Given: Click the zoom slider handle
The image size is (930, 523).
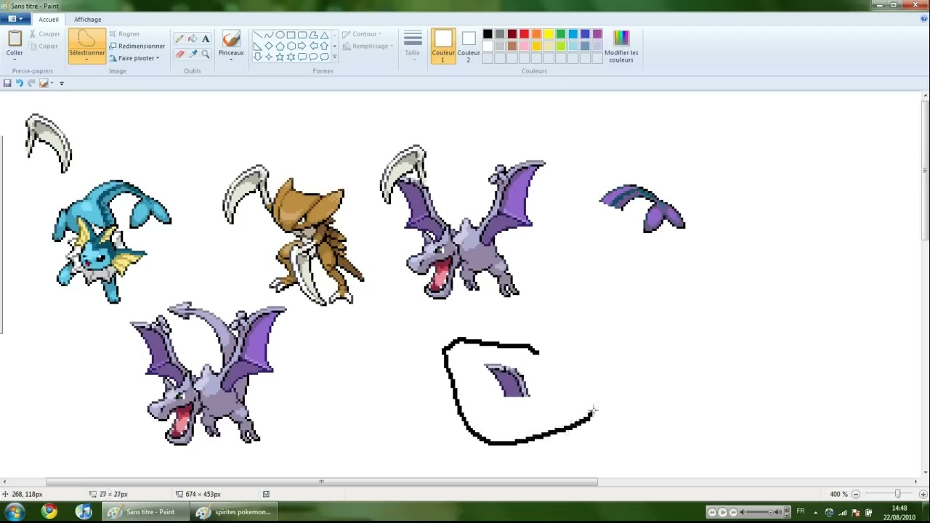Looking at the screenshot, I should tap(897, 494).
